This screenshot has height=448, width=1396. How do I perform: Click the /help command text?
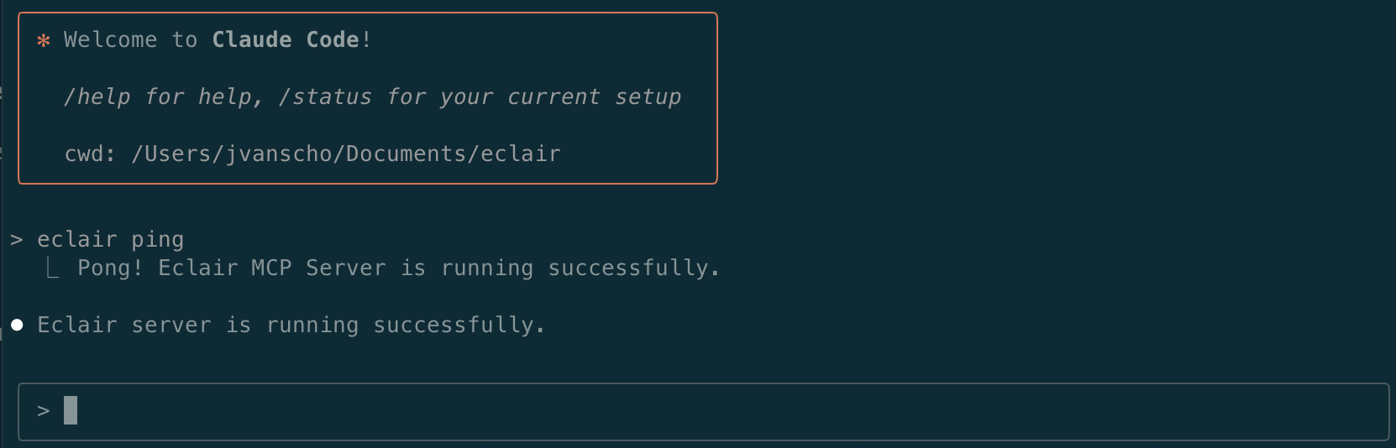pyautogui.click(x=97, y=97)
